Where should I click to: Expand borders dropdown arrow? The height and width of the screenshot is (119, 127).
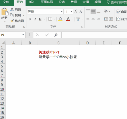click(x=54, y=19)
